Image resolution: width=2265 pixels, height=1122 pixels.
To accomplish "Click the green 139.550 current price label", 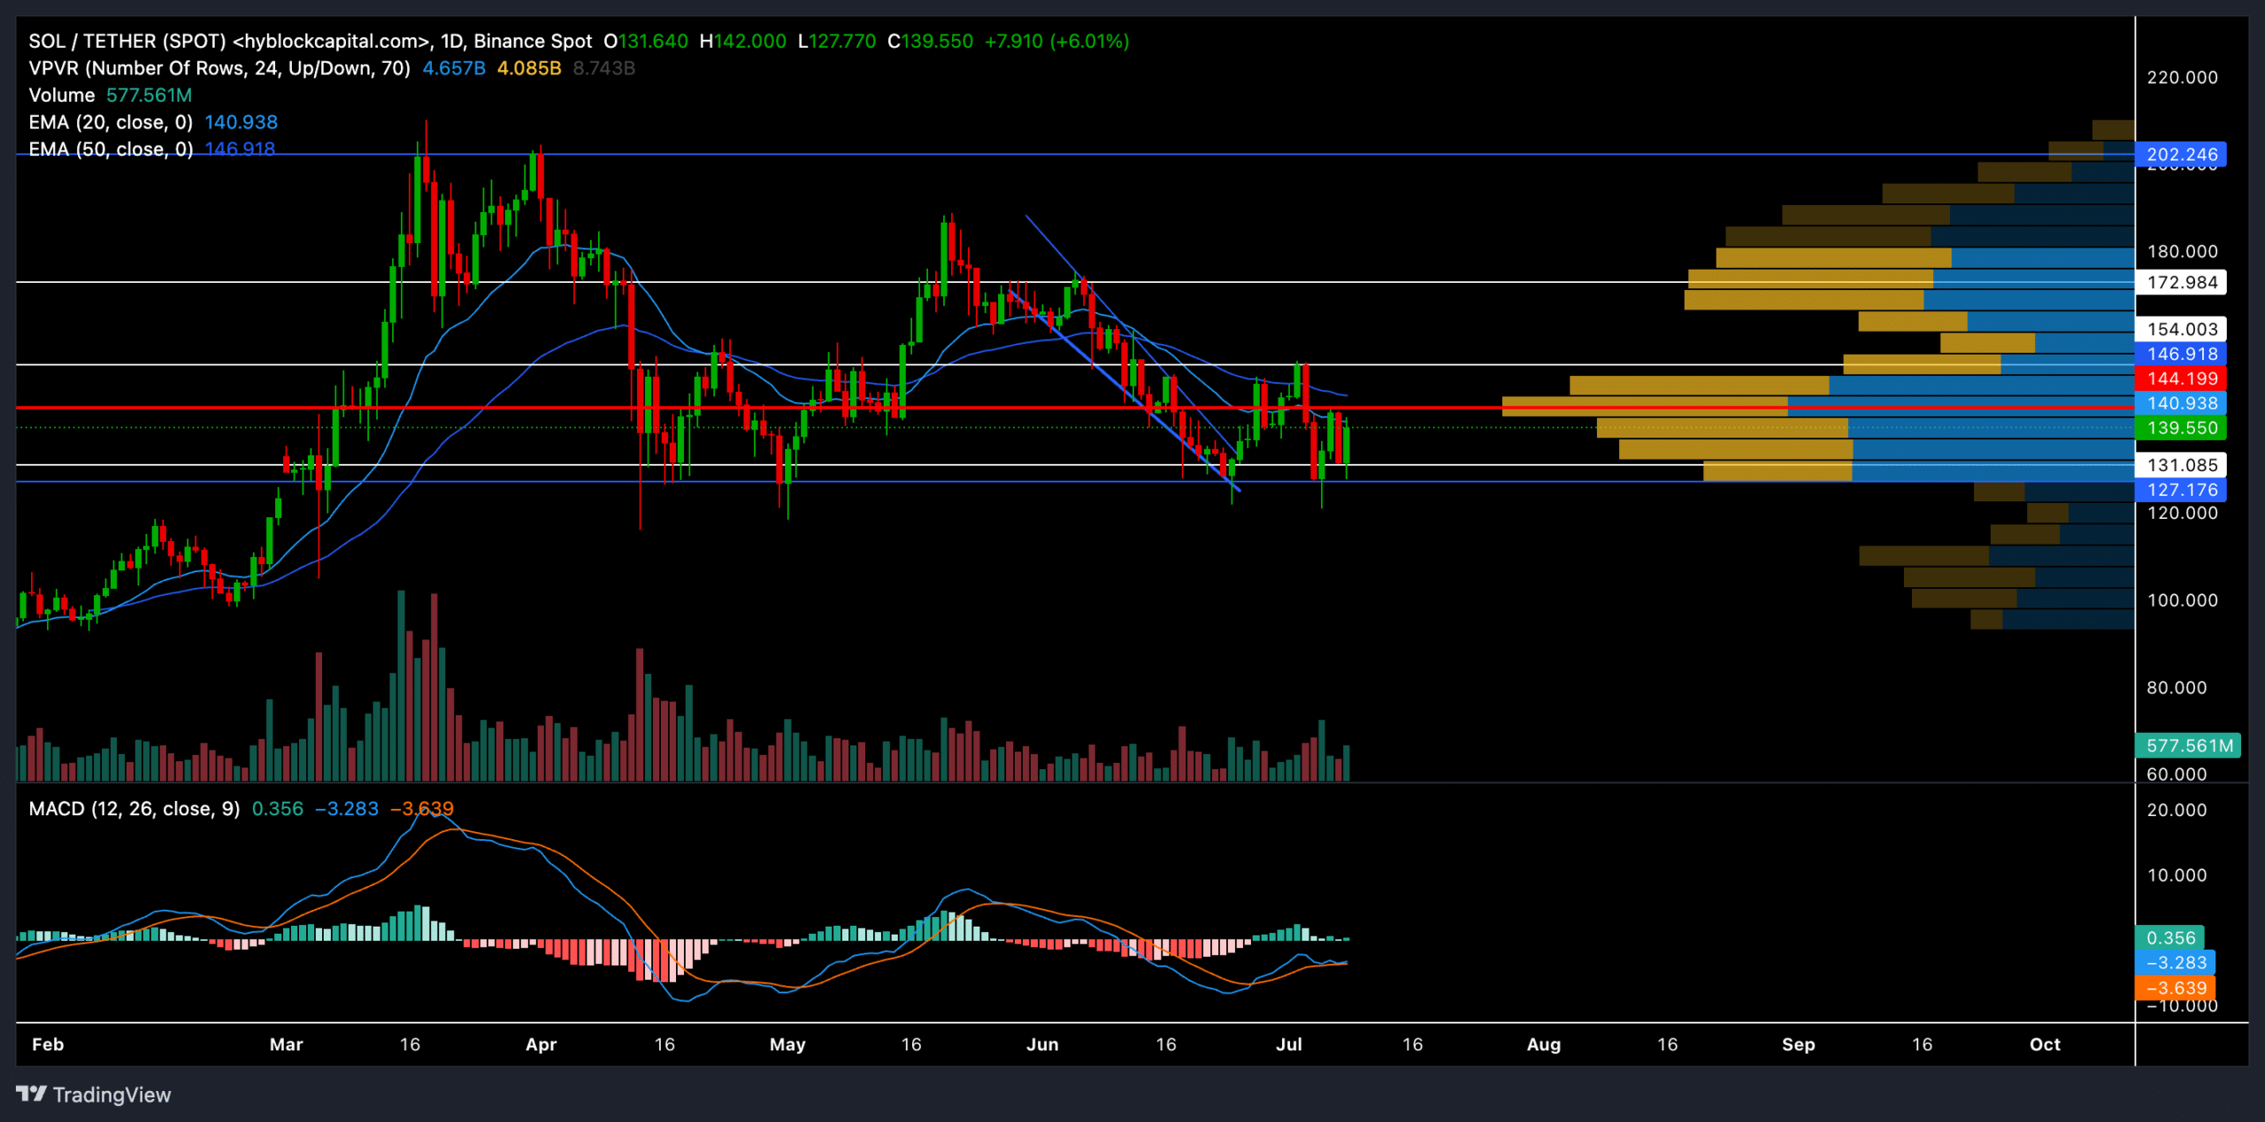I will 2181,428.
